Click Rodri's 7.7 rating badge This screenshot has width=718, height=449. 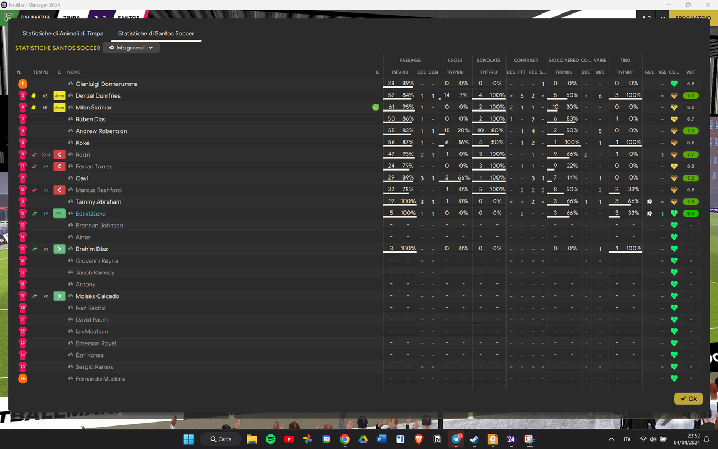(691, 154)
